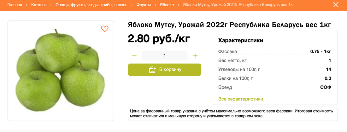The image size is (347, 132).
Task: Click the brand value "СОФ"
Action: tap(325, 87)
